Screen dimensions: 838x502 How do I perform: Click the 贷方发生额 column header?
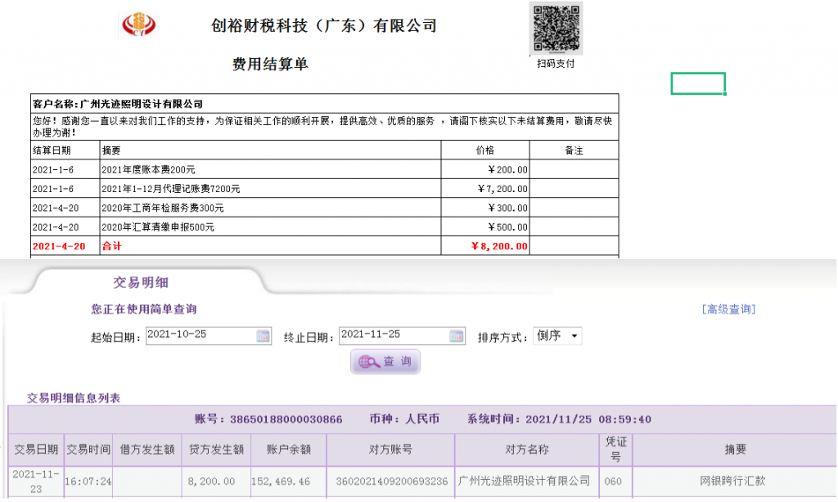point(216,450)
